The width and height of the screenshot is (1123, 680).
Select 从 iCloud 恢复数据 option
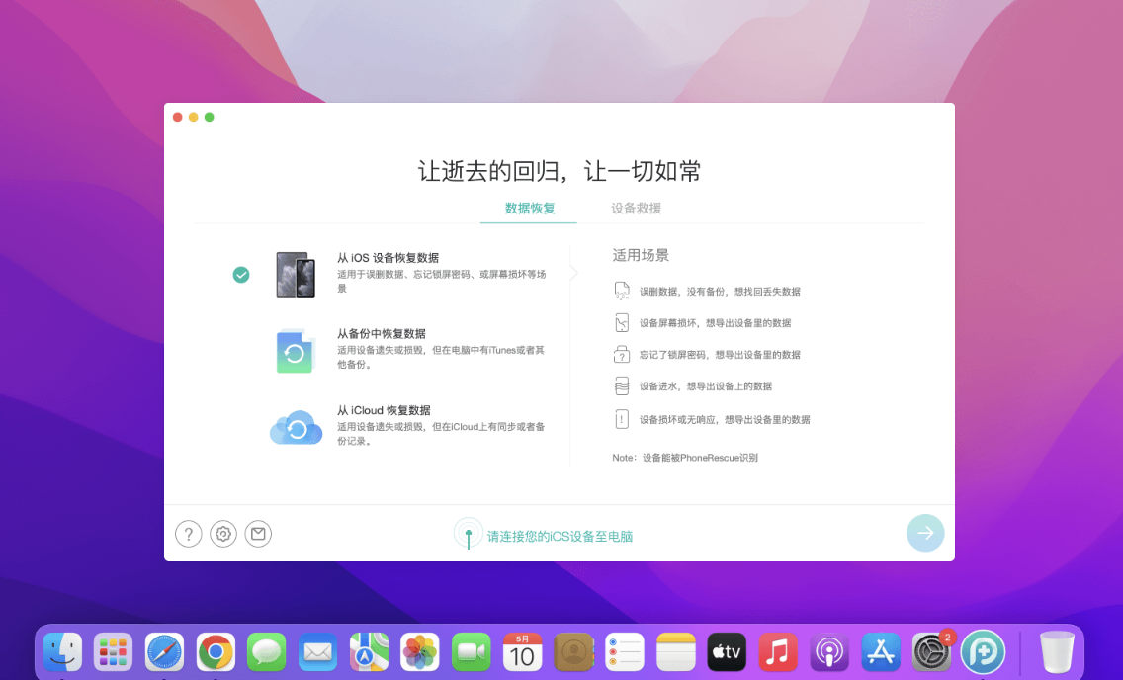[x=384, y=410]
